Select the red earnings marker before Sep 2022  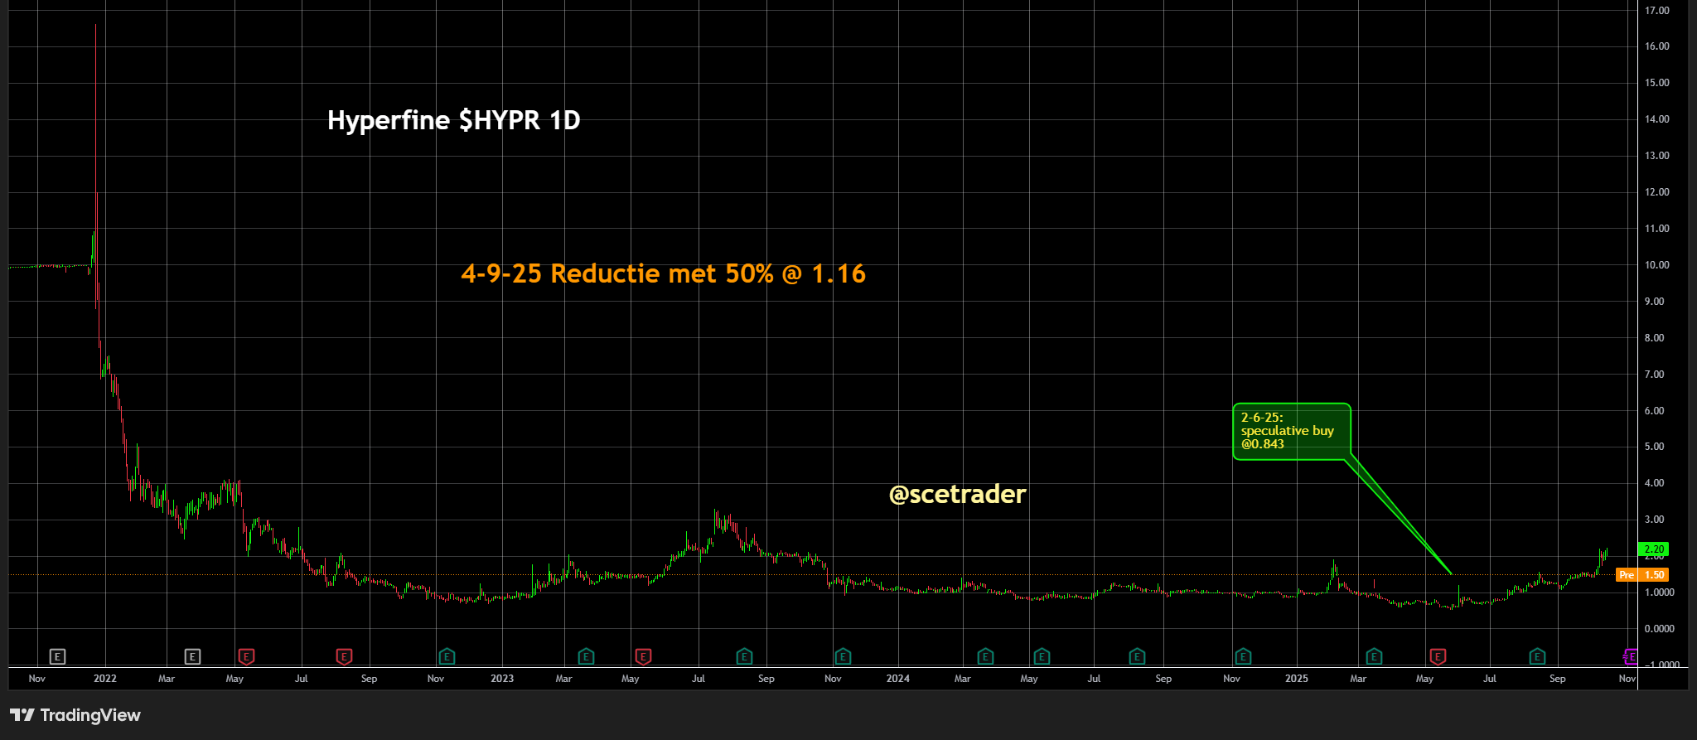pyautogui.click(x=344, y=656)
